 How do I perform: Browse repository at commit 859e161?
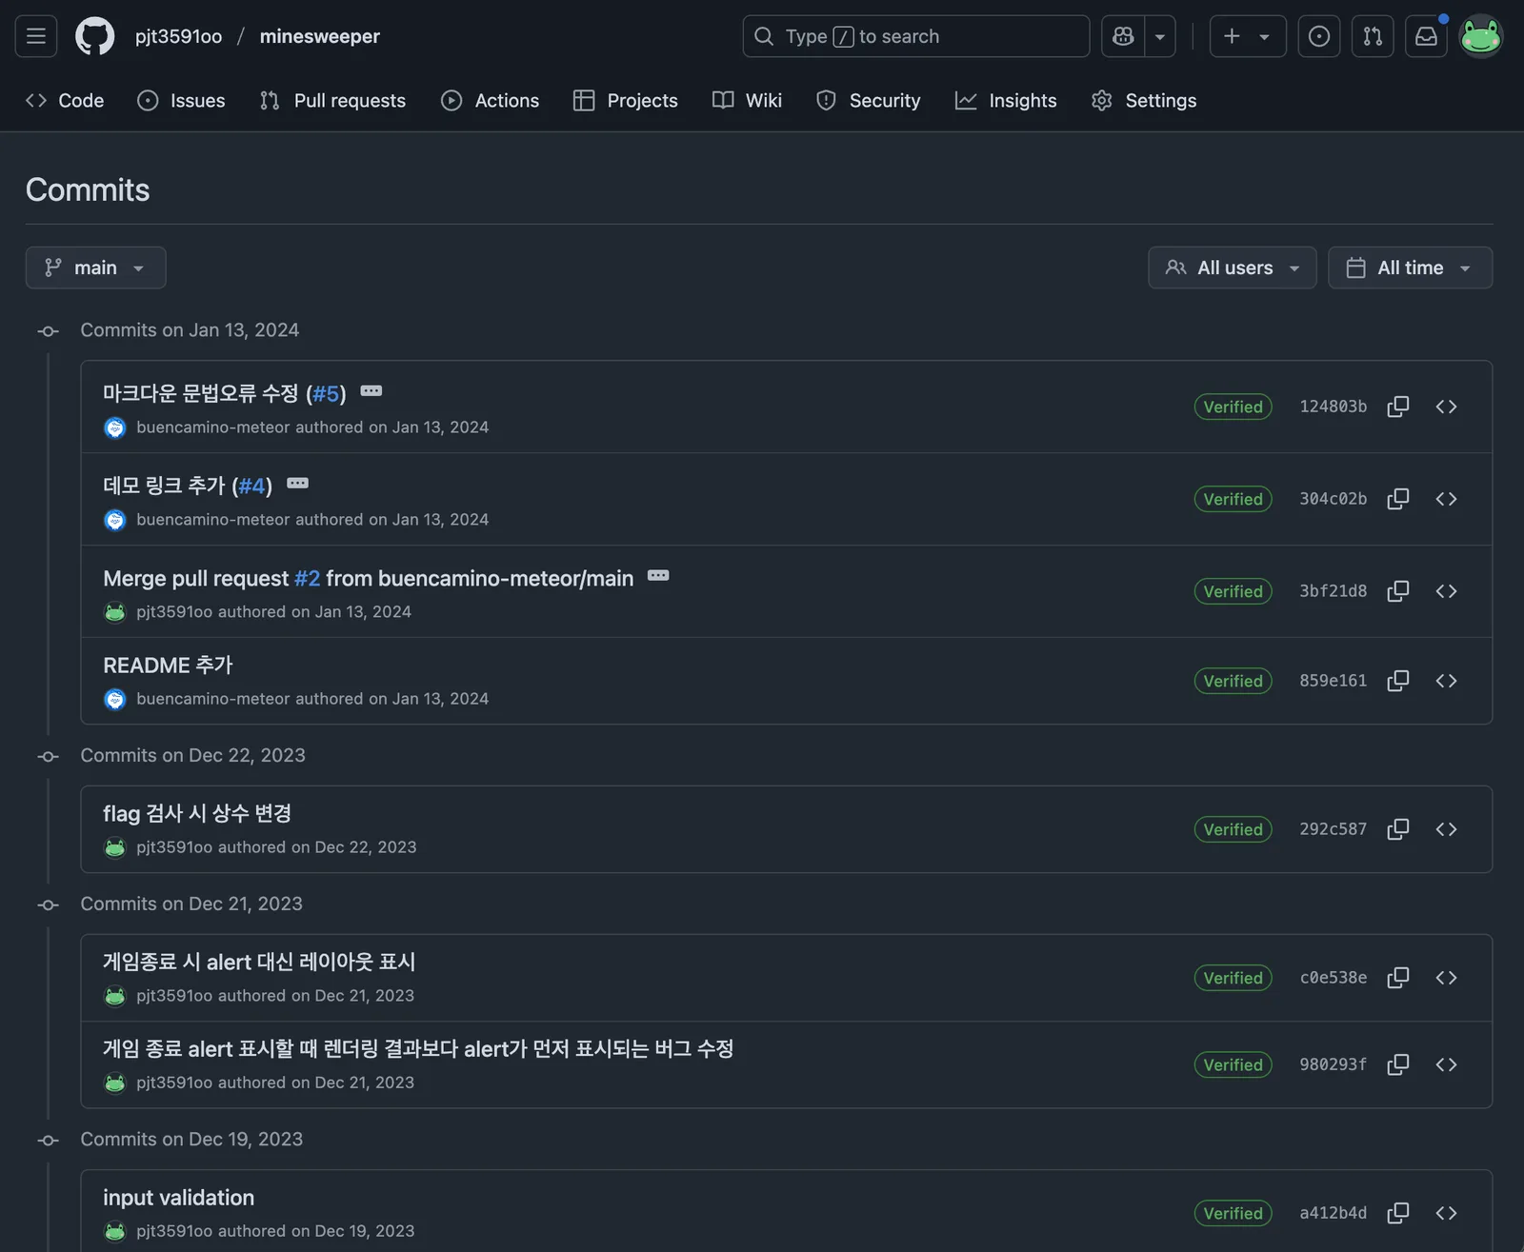click(1446, 681)
